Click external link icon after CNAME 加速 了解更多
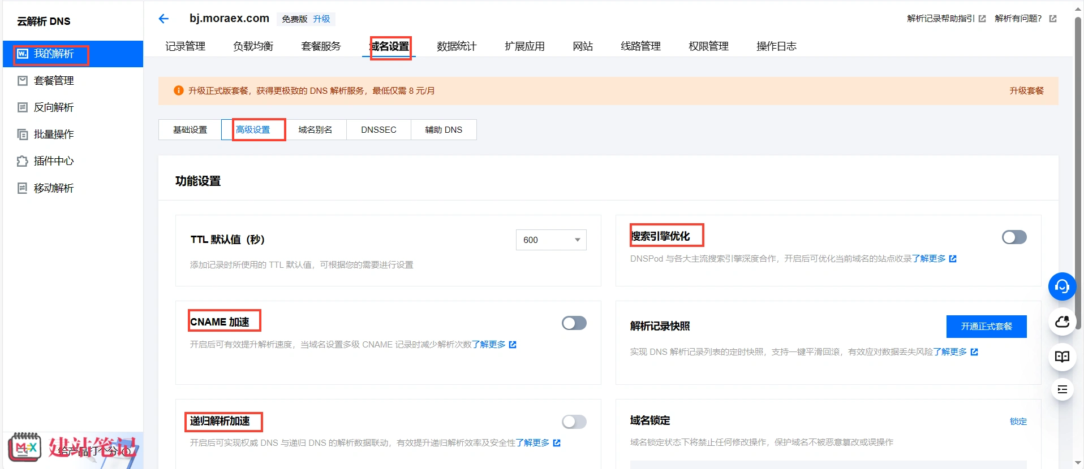1084x469 pixels. (513, 345)
